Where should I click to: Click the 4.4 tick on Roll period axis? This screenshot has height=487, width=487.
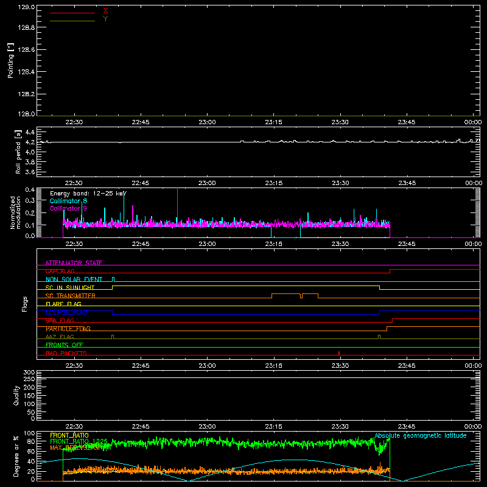tap(30, 132)
